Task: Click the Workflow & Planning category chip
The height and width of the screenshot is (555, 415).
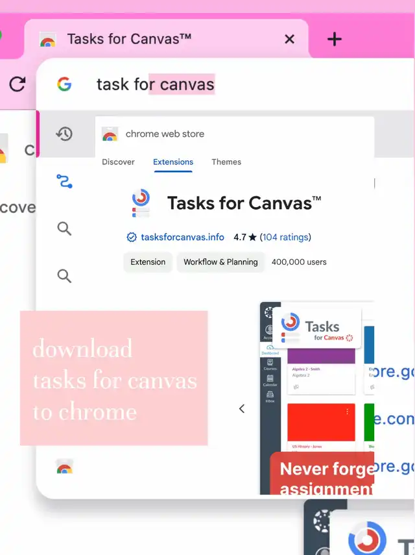Action: 220,262
